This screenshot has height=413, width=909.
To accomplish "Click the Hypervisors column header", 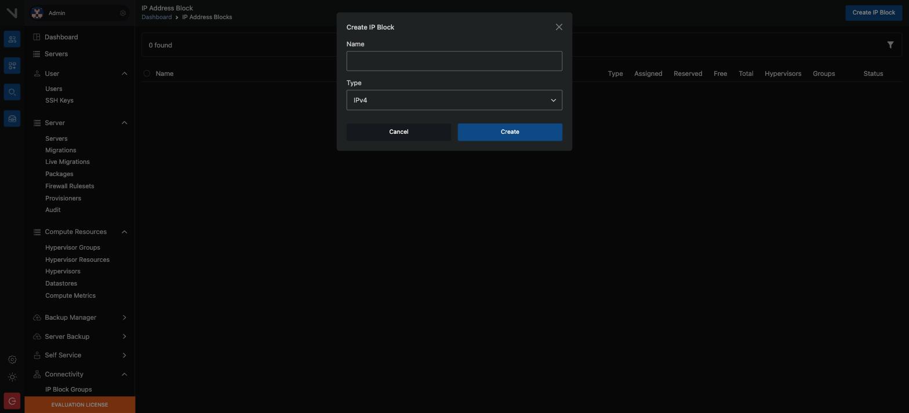I will coord(783,74).
